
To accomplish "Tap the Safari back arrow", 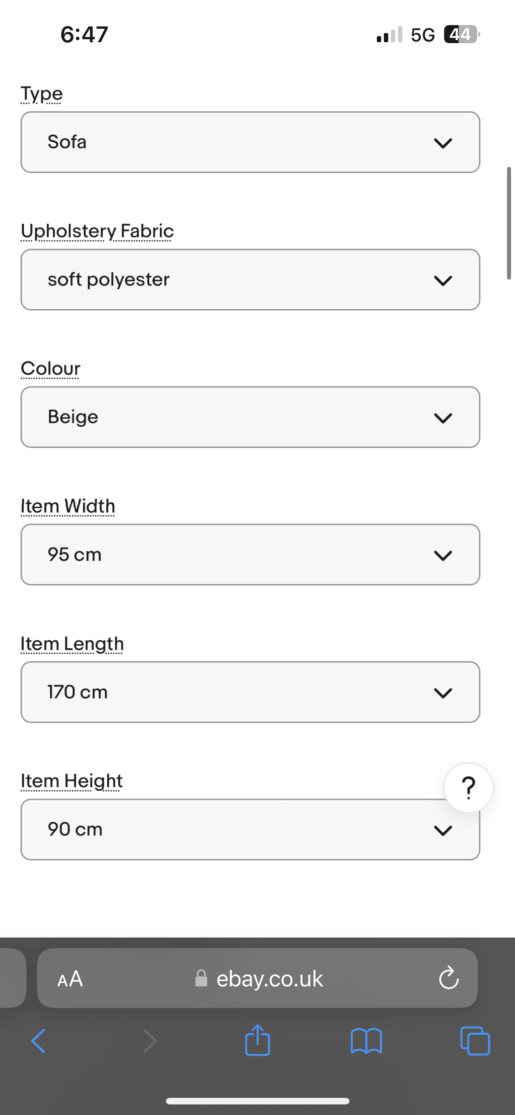I will pyautogui.click(x=39, y=1041).
